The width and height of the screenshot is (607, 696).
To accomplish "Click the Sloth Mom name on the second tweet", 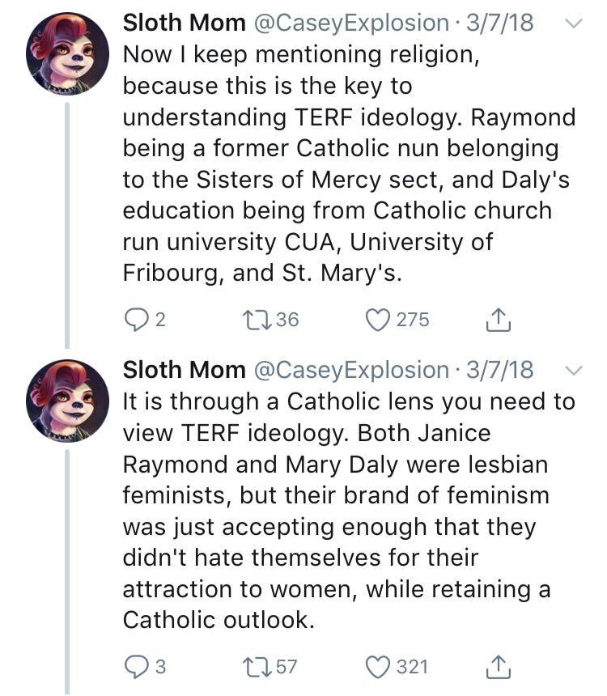I will (x=184, y=370).
